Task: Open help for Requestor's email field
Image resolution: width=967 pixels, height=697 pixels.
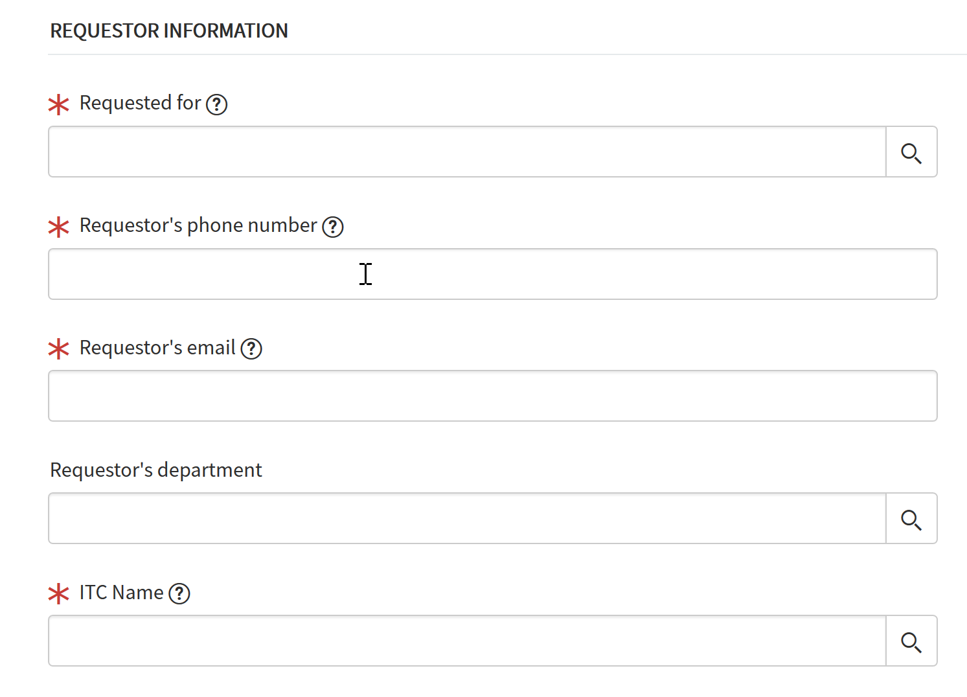Action: pyautogui.click(x=251, y=349)
